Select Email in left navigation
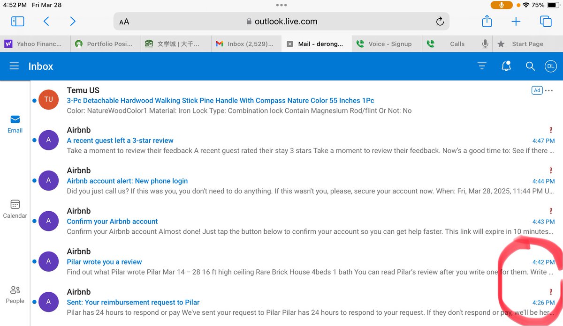The height and width of the screenshot is (326, 563). pos(15,124)
